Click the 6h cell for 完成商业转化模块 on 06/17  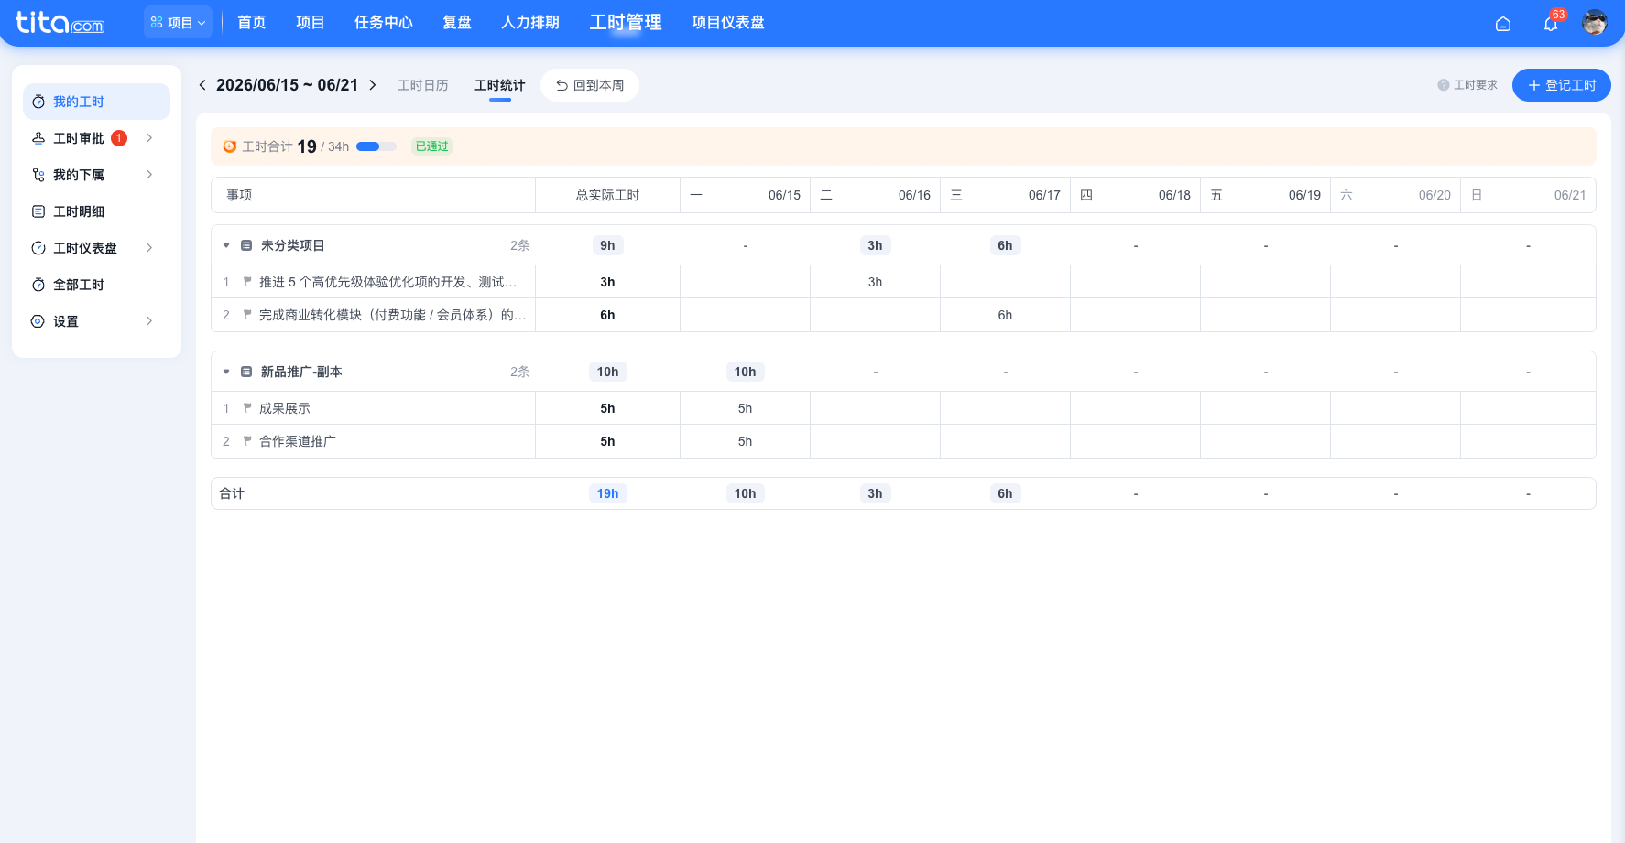point(1005,315)
